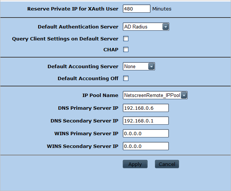Click the 'Minutes' unit text
Image resolution: width=231 pixels, height=191 pixels.
pyautogui.click(x=162, y=9)
